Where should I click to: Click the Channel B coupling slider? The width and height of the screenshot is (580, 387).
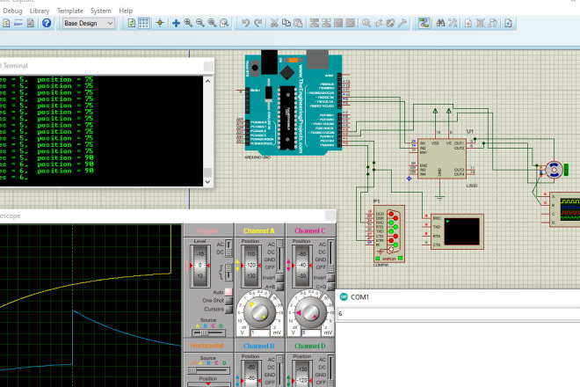pos(279,370)
